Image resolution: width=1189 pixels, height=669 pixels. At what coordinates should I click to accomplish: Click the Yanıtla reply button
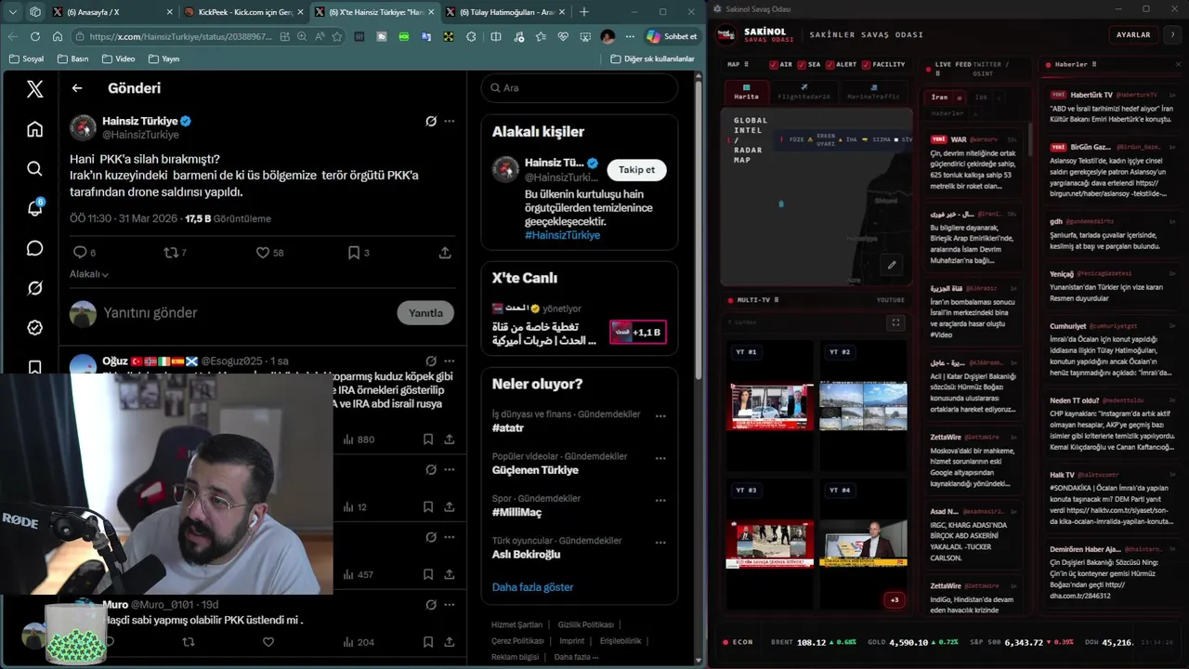[425, 313]
